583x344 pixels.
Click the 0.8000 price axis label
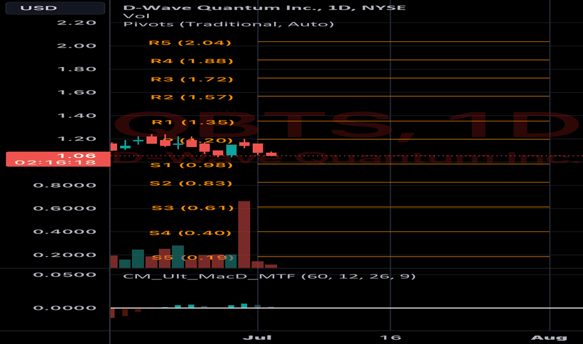64,185
